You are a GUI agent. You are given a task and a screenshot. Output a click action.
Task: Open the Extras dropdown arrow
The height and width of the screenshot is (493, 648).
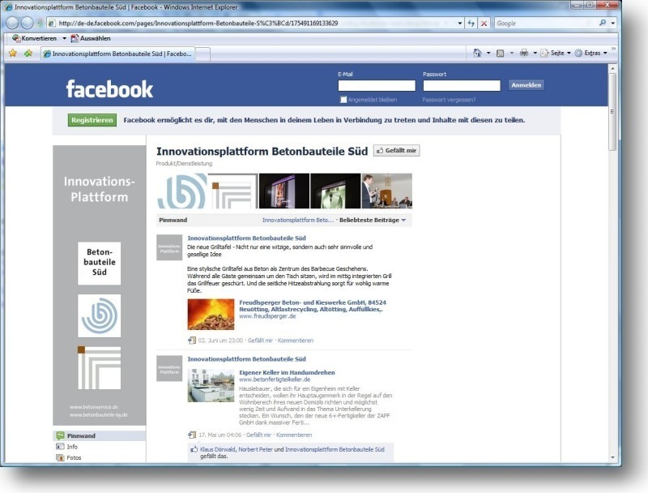point(605,53)
